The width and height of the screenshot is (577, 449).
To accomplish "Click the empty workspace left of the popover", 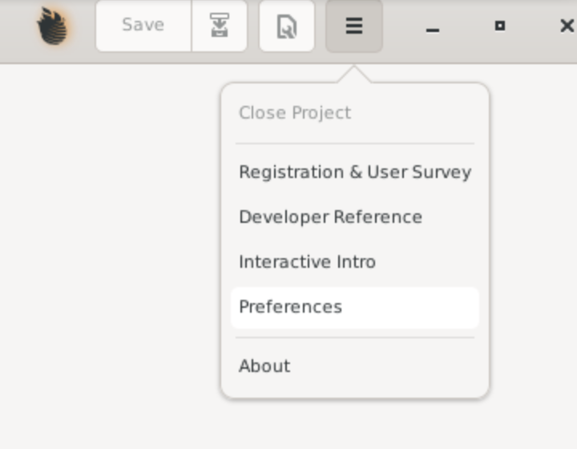I will 111,239.
